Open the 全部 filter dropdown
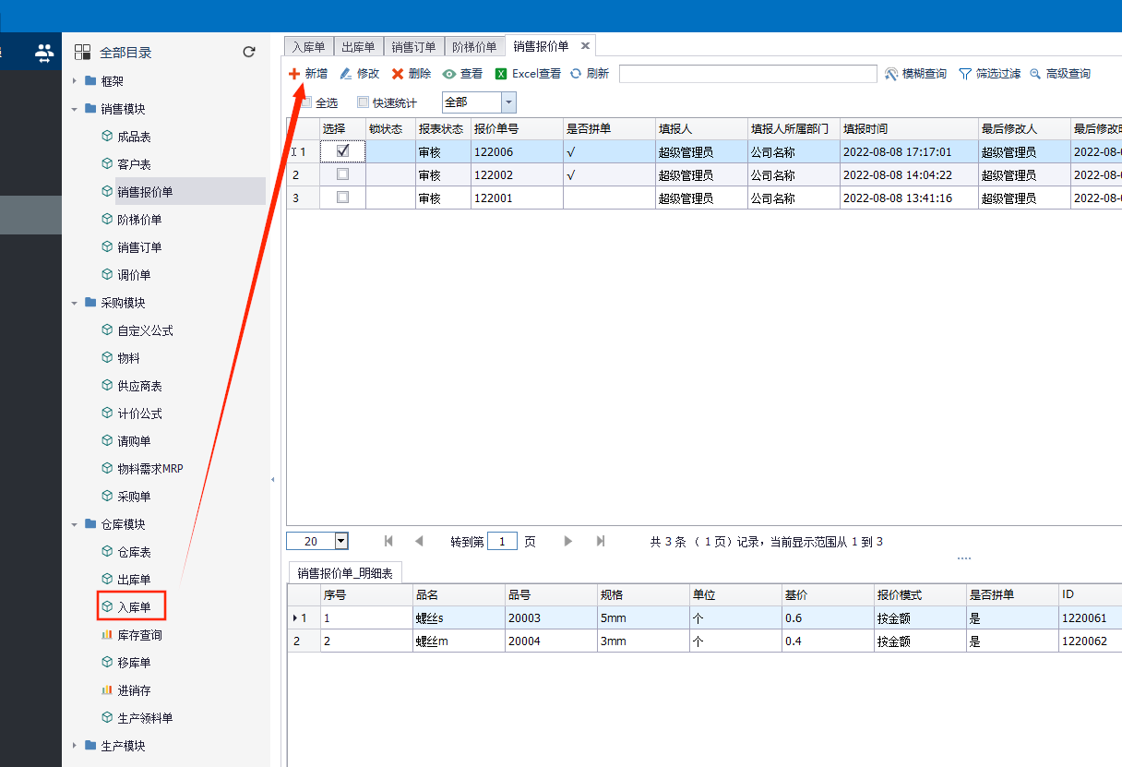This screenshot has height=767, width=1122. [508, 102]
